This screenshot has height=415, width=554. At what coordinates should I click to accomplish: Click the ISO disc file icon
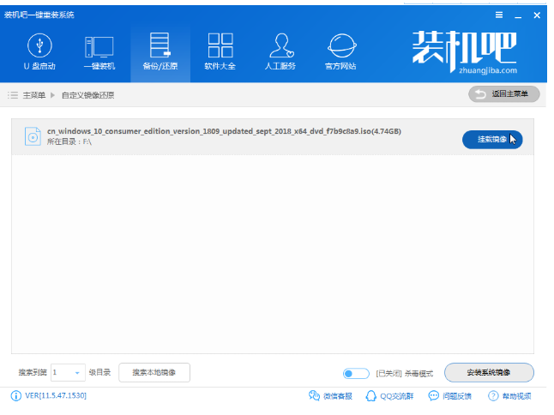point(33,136)
